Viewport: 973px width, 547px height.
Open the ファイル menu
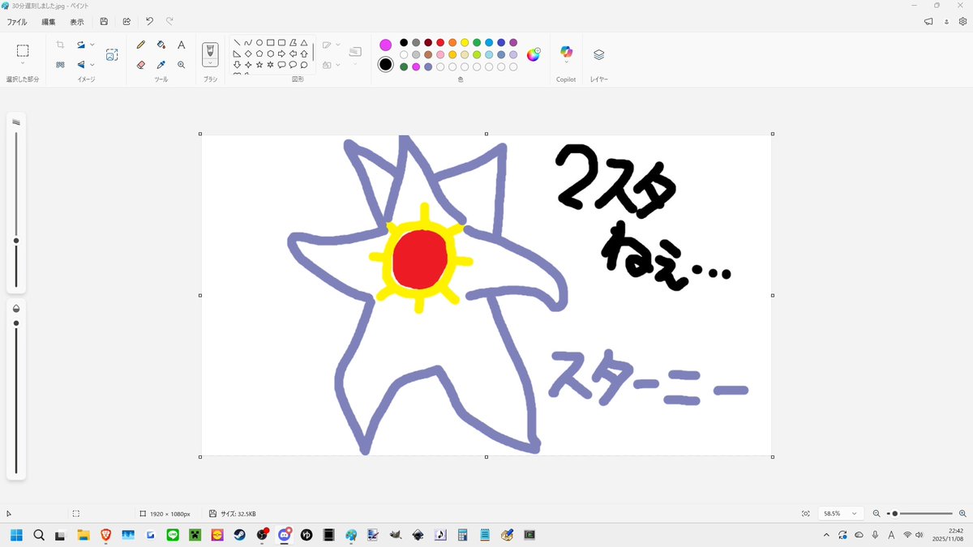click(x=17, y=22)
